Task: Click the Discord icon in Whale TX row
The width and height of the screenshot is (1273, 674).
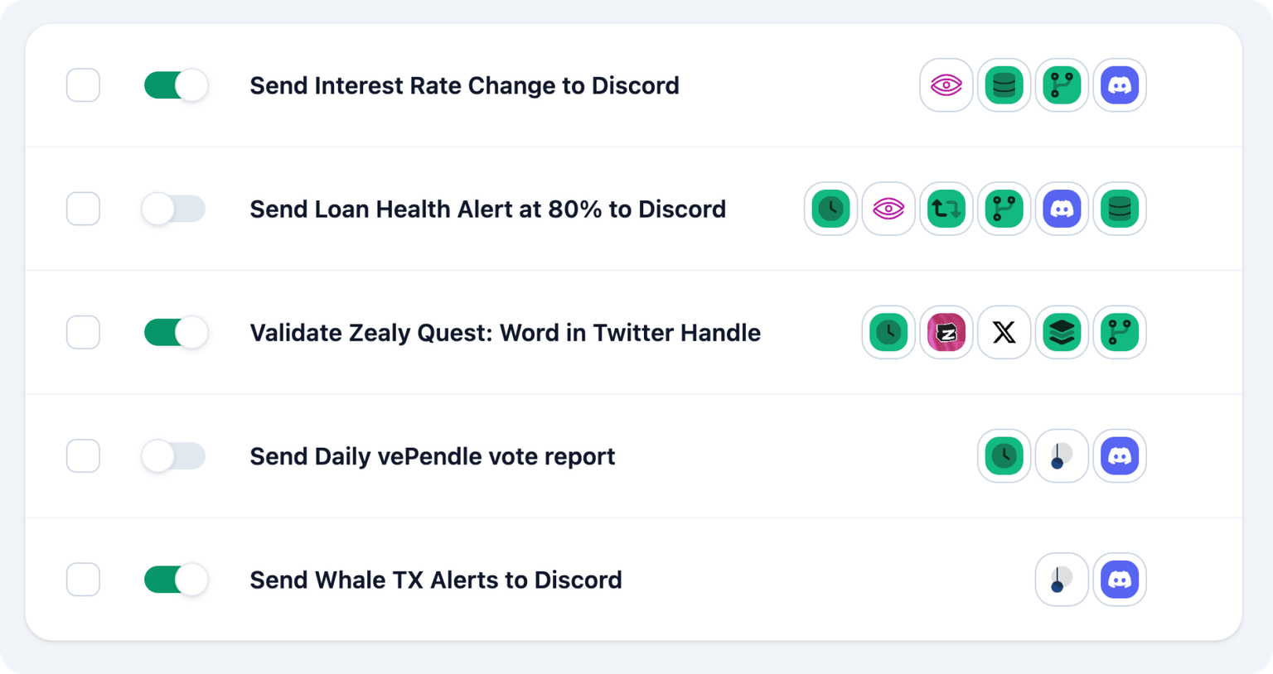Action: tap(1120, 580)
